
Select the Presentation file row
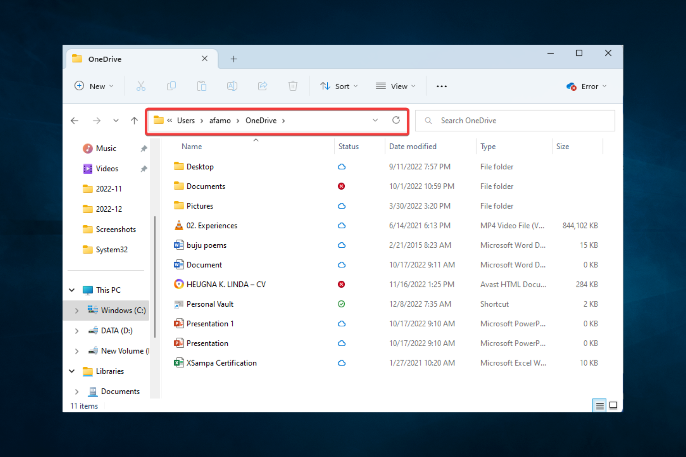click(x=386, y=343)
